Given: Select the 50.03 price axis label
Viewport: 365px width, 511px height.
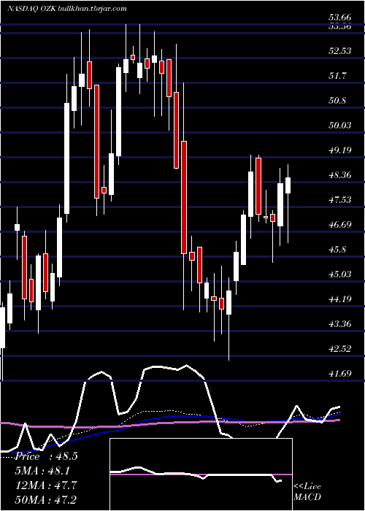Looking at the screenshot, I should click(340, 125).
